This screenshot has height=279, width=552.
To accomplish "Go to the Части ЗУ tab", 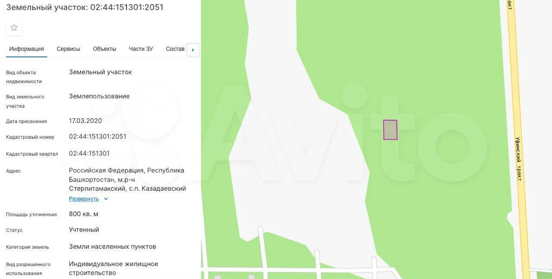I will (141, 49).
